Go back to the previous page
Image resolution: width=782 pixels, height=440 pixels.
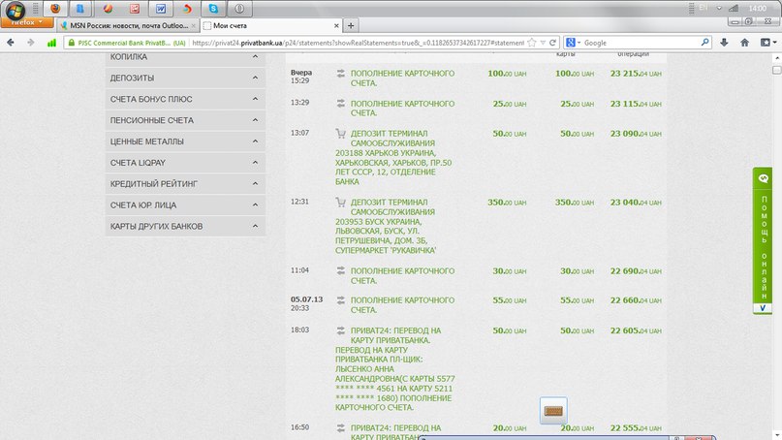pyautogui.click(x=11, y=43)
